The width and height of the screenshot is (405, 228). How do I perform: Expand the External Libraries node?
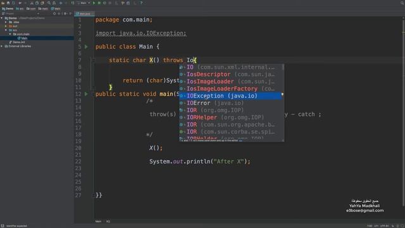coord(2,46)
